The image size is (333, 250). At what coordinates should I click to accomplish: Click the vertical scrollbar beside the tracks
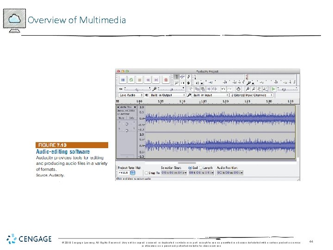pos(298,131)
